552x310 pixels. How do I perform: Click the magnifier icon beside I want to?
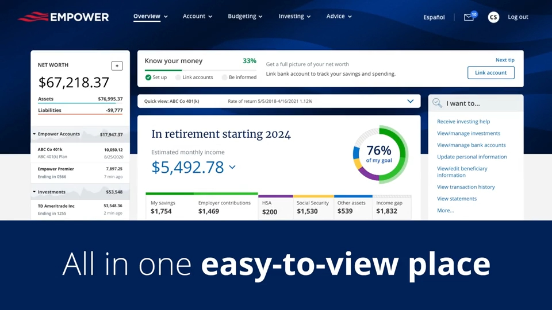click(x=438, y=103)
